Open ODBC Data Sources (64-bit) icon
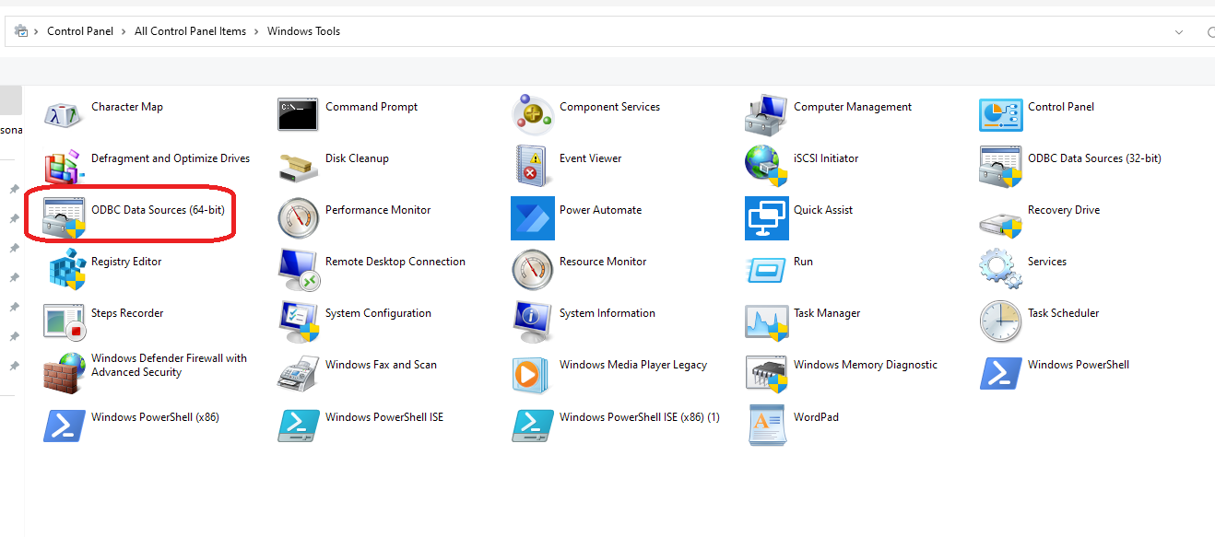Screen dimensions: 1215x537 point(65,218)
